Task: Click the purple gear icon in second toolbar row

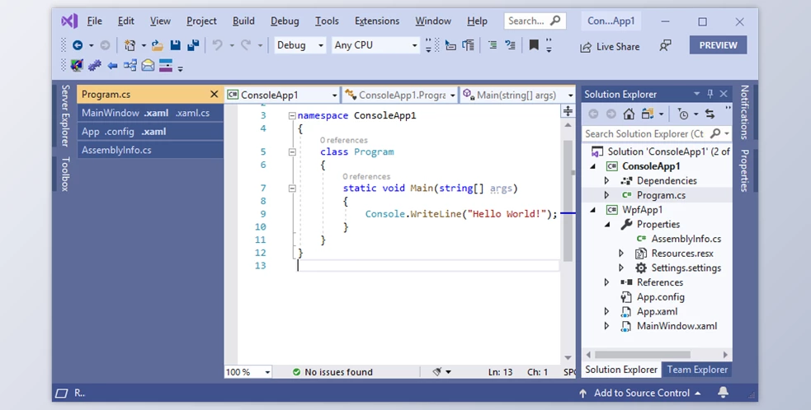Action: click(95, 66)
